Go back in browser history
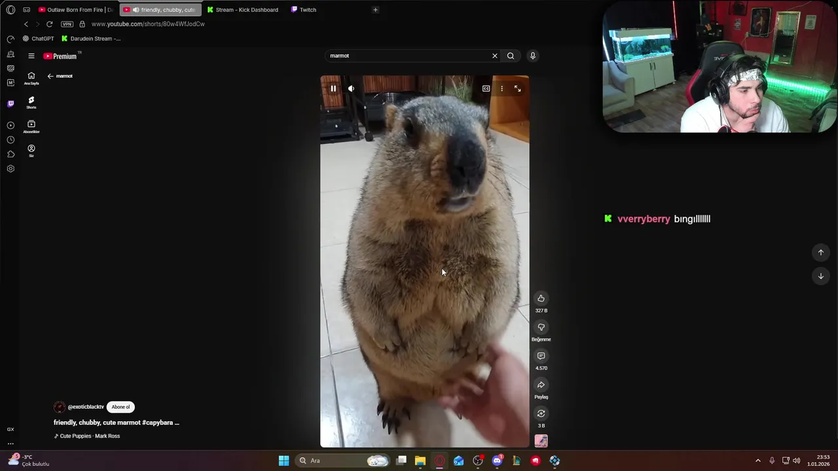 coord(26,24)
